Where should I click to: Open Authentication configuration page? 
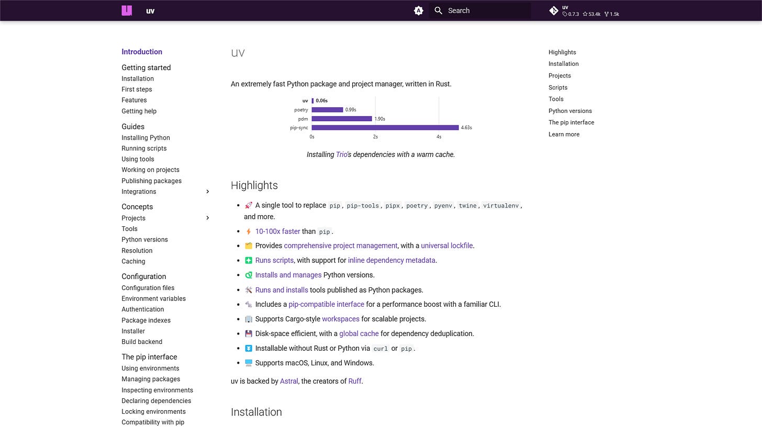[142, 309]
